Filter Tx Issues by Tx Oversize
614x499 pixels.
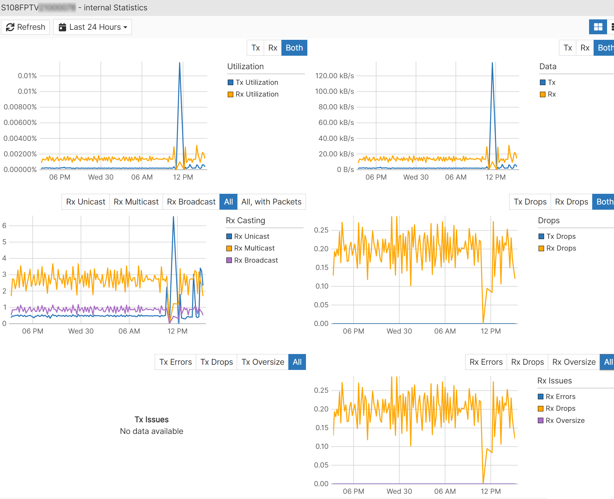click(x=263, y=362)
